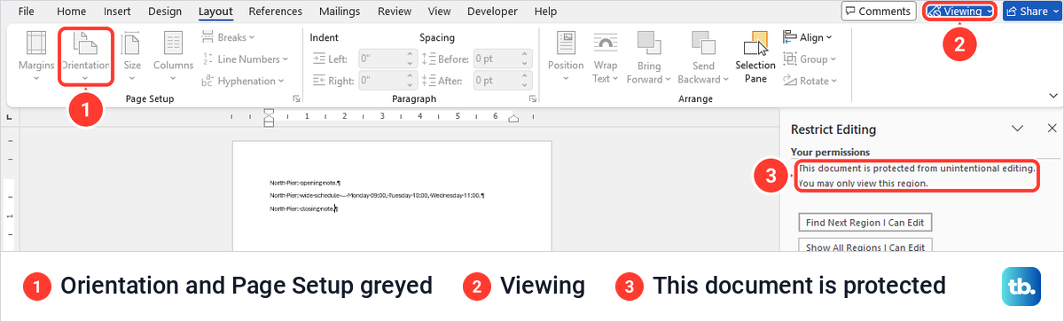This screenshot has width=1064, height=322.
Task: Click the Send Backward icon
Action: click(x=703, y=43)
